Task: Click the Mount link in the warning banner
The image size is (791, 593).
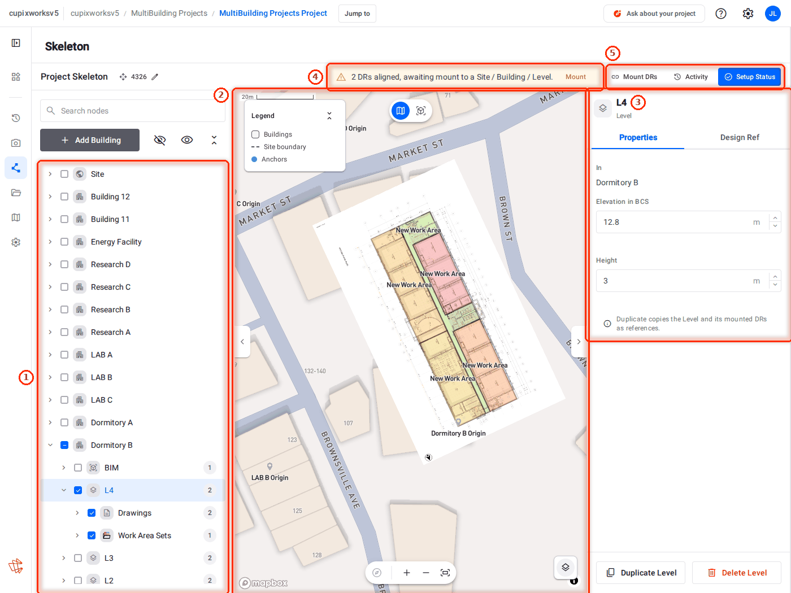Action: click(576, 77)
